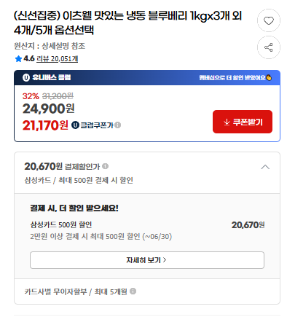This screenshot has height=317, width=287.
Task: Click the 유니버스 클럽 logo
Action: (x=47, y=77)
